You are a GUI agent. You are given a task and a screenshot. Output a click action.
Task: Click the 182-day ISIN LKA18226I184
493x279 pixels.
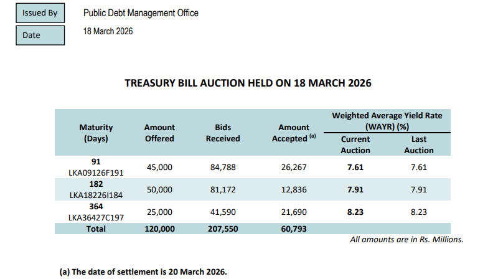96,196
